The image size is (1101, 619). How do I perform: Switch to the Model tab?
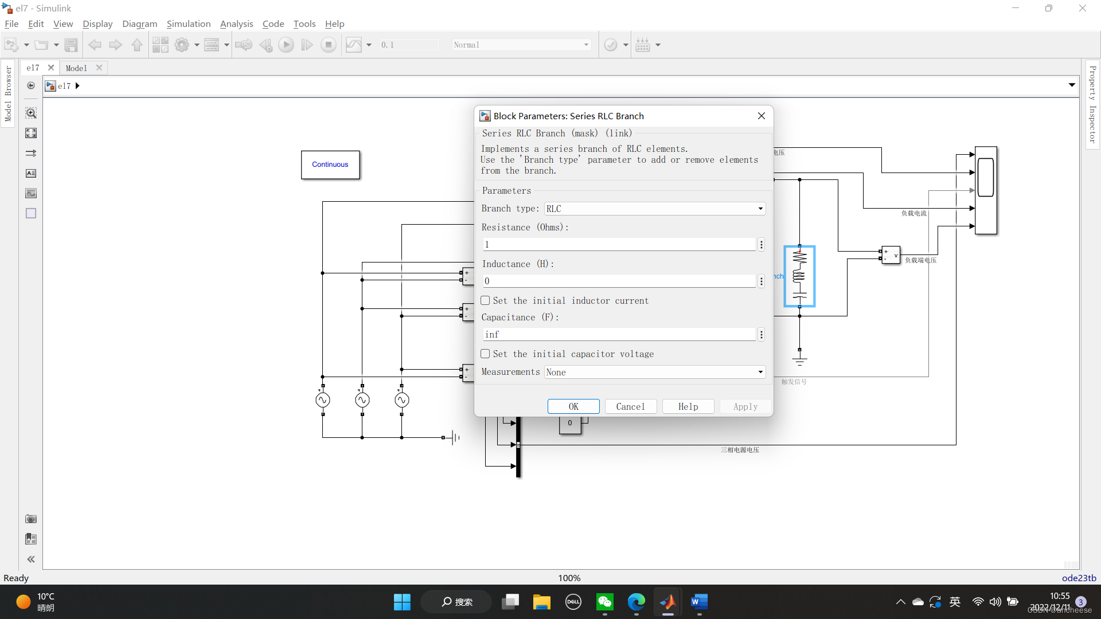click(76, 68)
